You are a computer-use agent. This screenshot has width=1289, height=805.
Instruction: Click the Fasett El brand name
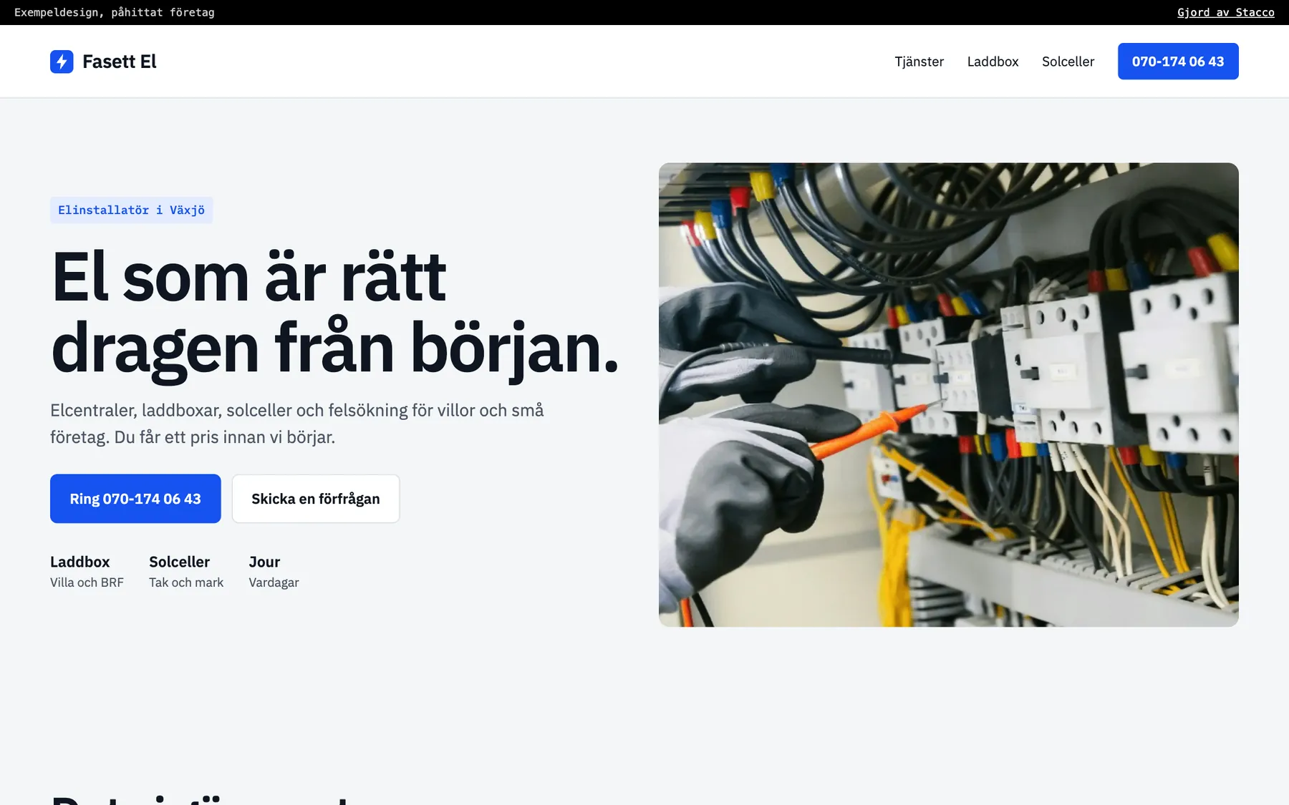tap(119, 62)
